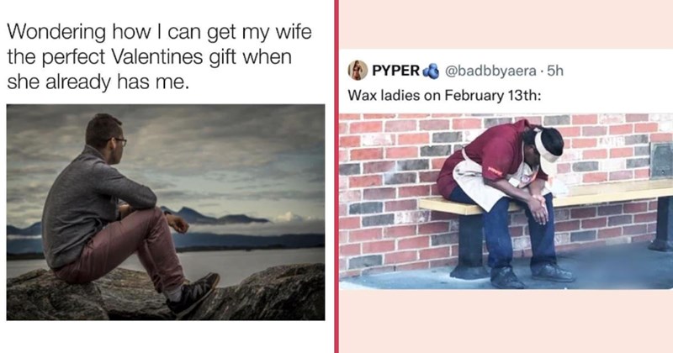Open the PYPER display name

[x=395, y=71]
